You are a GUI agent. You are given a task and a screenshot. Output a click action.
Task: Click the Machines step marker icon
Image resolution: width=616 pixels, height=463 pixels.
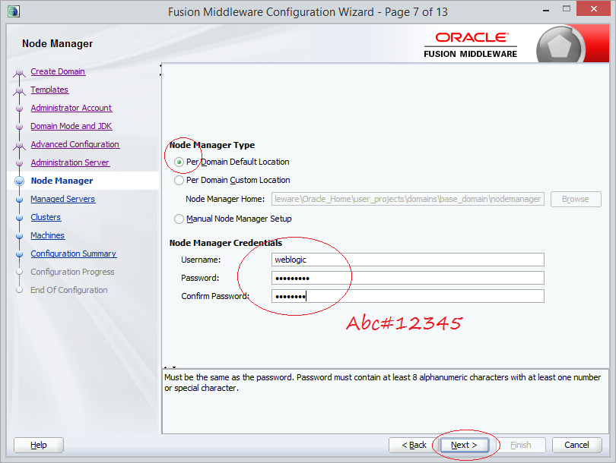[x=19, y=235]
